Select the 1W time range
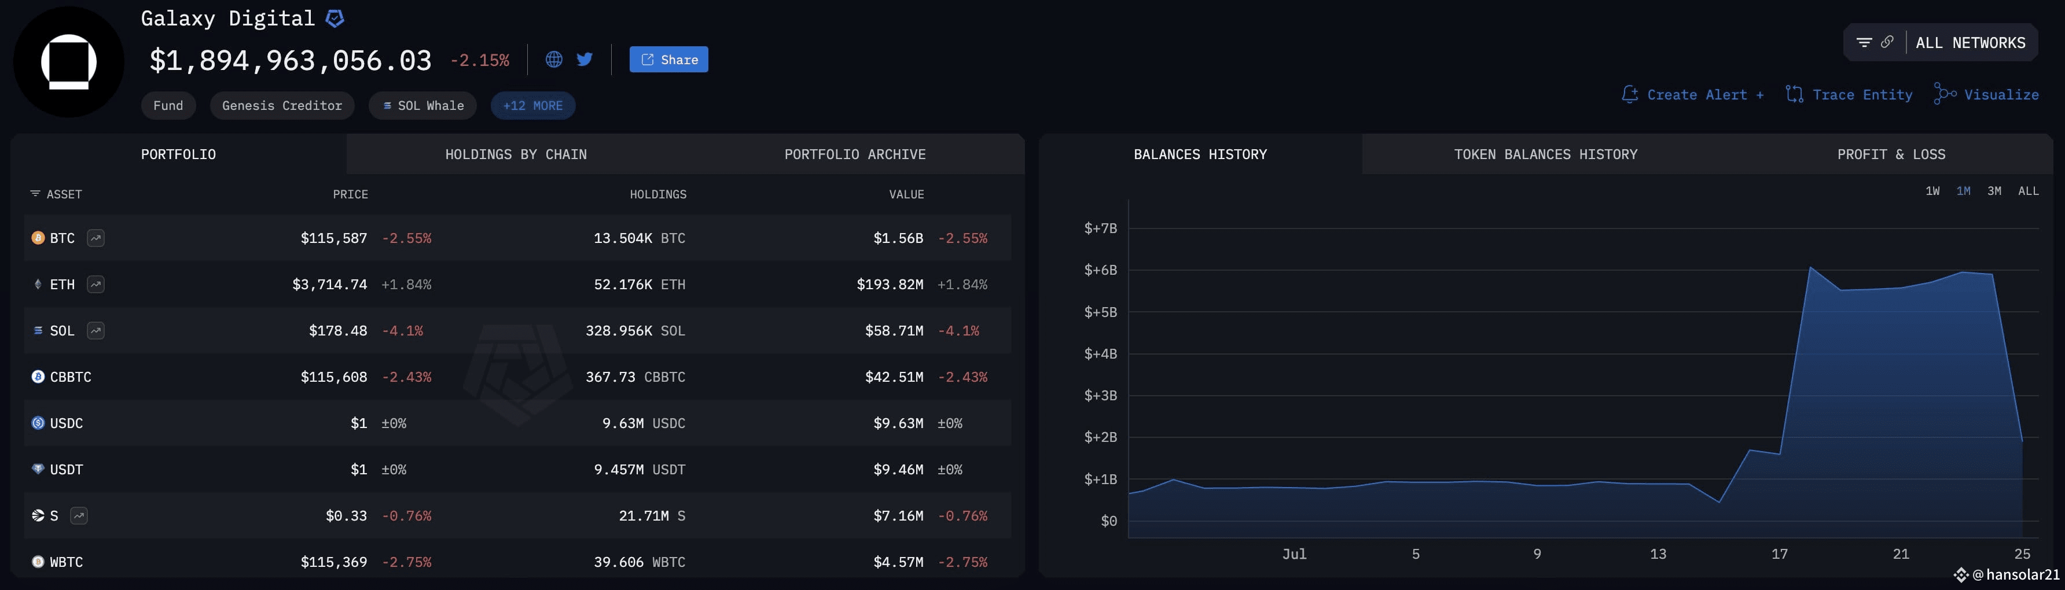This screenshot has height=590, width=2065. click(1932, 191)
